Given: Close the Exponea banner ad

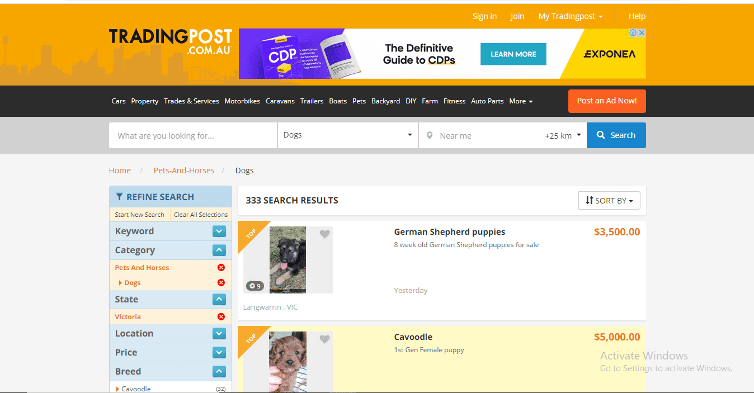Looking at the screenshot, I should click(x=642, y=33).
